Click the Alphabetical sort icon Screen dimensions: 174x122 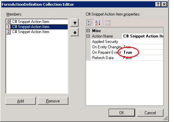[98, 23]
